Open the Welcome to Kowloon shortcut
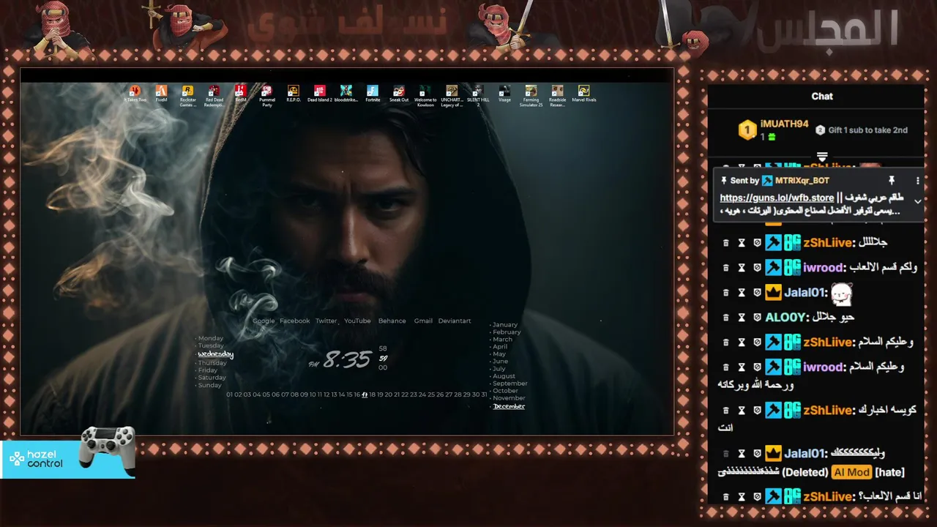Viewport: 937px width, 527px height. pyautogui.click(x=425, y=95)
